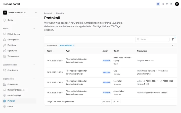Viewport: 181px width, 113px height.
Task: Click the Protokoll clipboard icon in sidebar
Action: 5,101
